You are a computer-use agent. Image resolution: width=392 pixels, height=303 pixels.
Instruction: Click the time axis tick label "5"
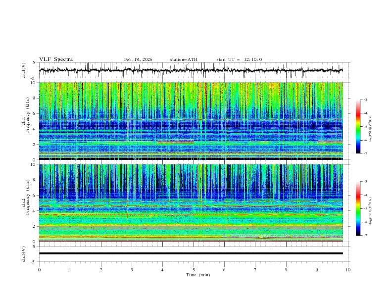tap(194, 270)
